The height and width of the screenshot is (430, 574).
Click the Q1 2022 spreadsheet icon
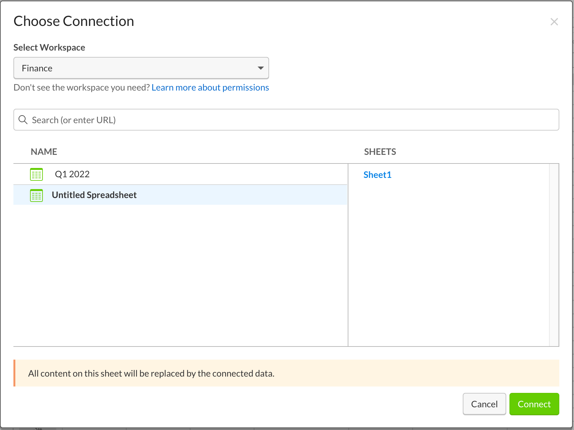[36, 174]
